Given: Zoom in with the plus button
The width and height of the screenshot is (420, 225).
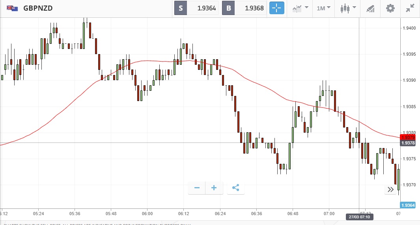Looking at the screenshot, I should pos(214,188).
